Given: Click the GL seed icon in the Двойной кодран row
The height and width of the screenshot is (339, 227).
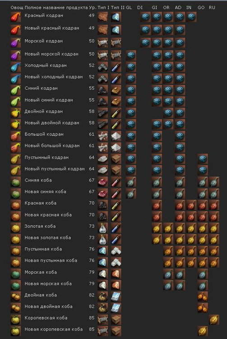Looking at the screenshot, I should point(131,113).
